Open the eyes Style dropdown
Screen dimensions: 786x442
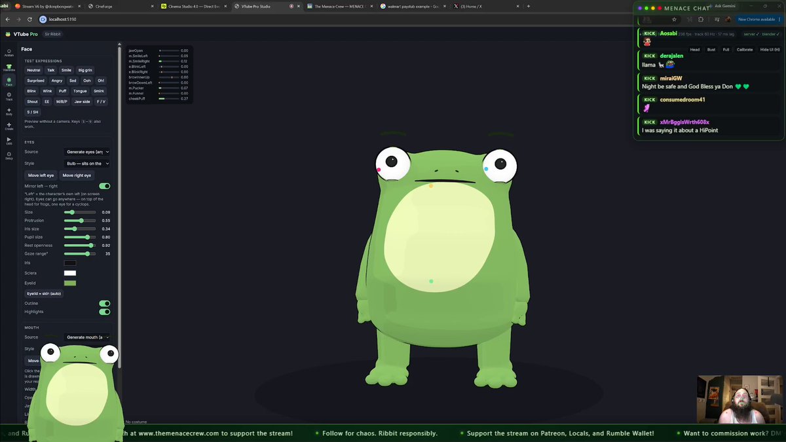point(88,164)
